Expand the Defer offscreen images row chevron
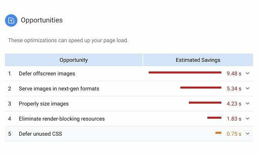The width and height of the screenshot is (258, 155). point(248,73)
